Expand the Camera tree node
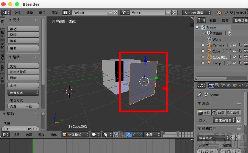This screenshot has width=248, height=153. (203, 45)
